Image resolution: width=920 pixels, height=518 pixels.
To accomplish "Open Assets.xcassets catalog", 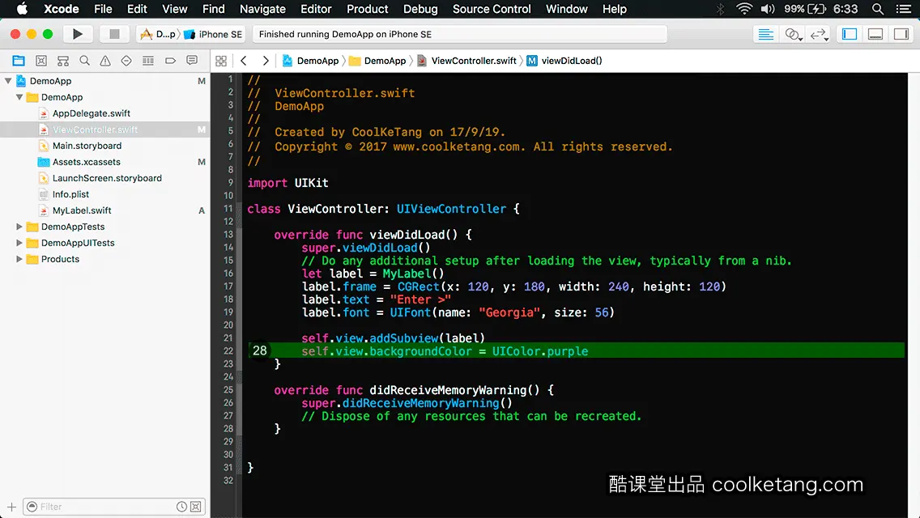I will (x=86, y=162).
